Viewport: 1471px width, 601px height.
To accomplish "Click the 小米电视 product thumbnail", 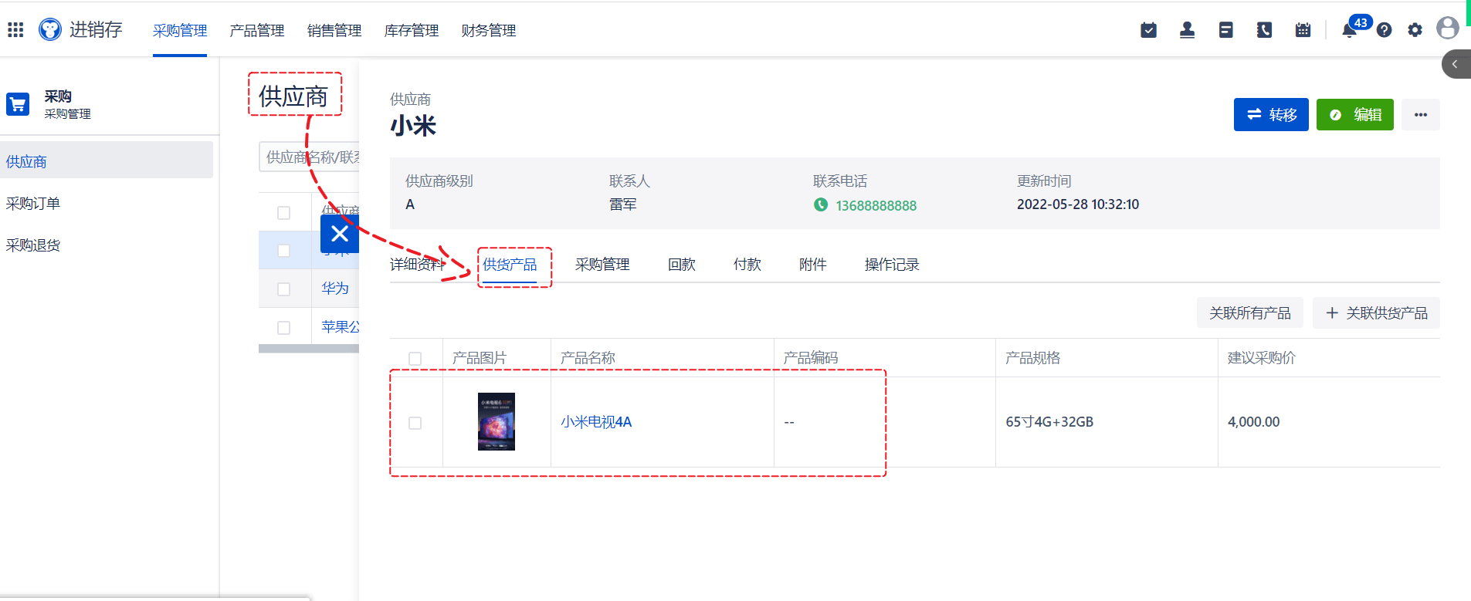I will 497,422.
